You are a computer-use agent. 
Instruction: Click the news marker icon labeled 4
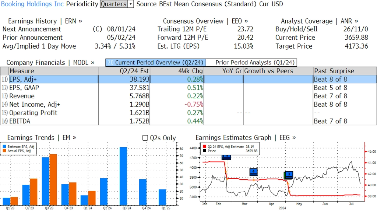(x=253, y=172)
